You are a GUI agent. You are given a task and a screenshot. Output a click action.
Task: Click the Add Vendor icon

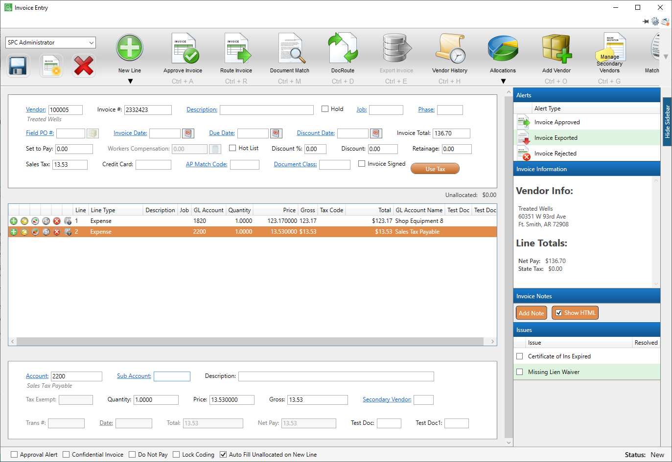(556, 48)
